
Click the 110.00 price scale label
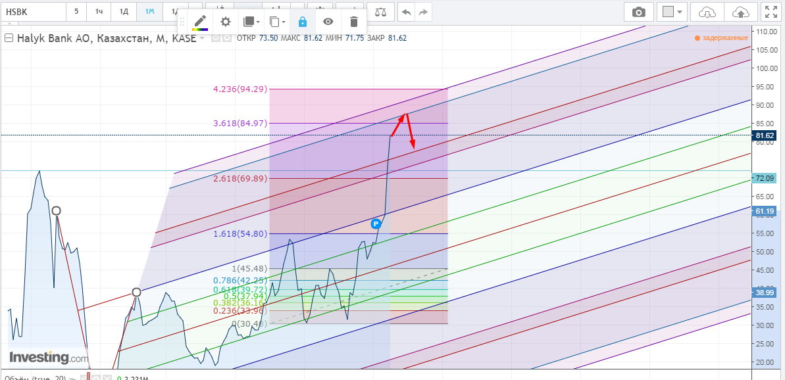coord(767,32)
